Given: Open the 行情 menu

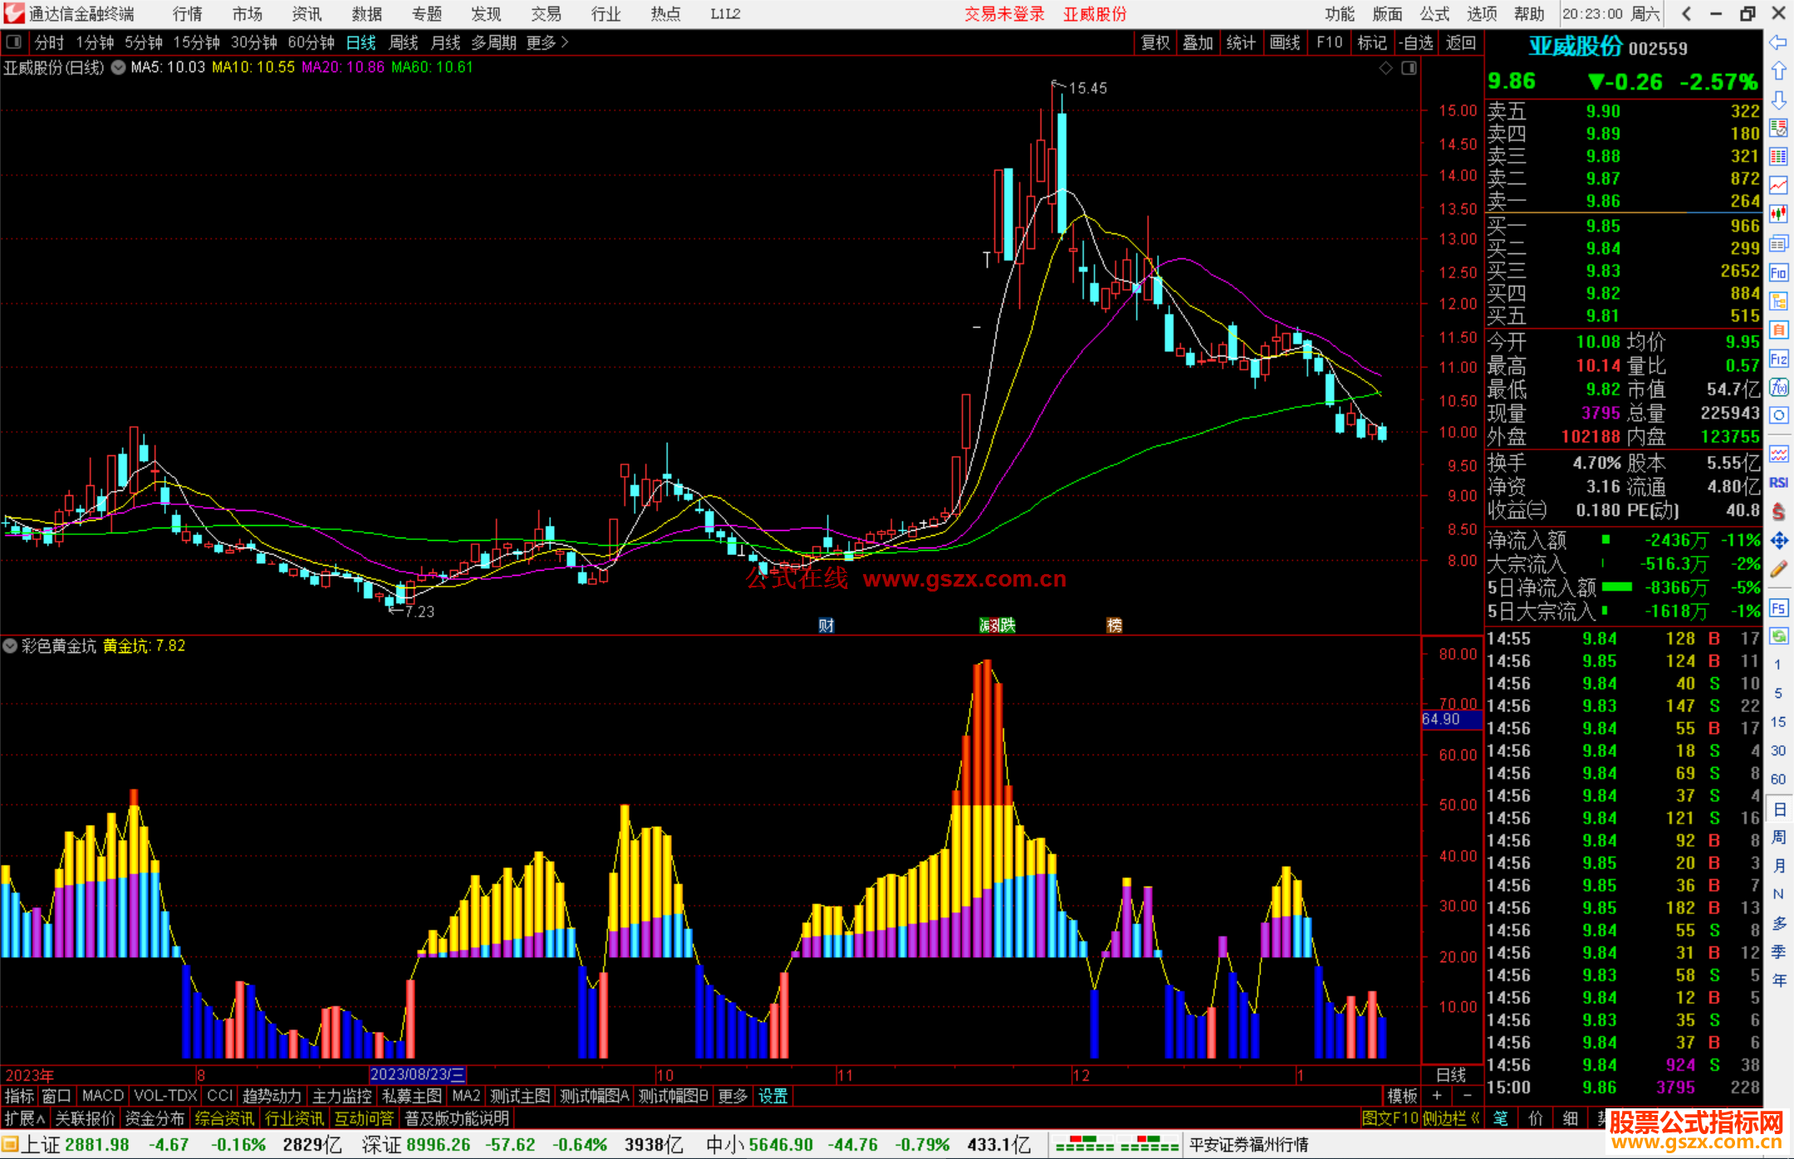Looking at the screenshot, I should click(187, 13).
